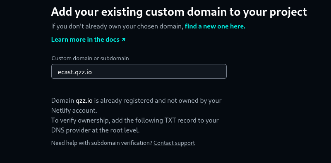Click the highlighted "qzz.io" domain name

[84, 101]
